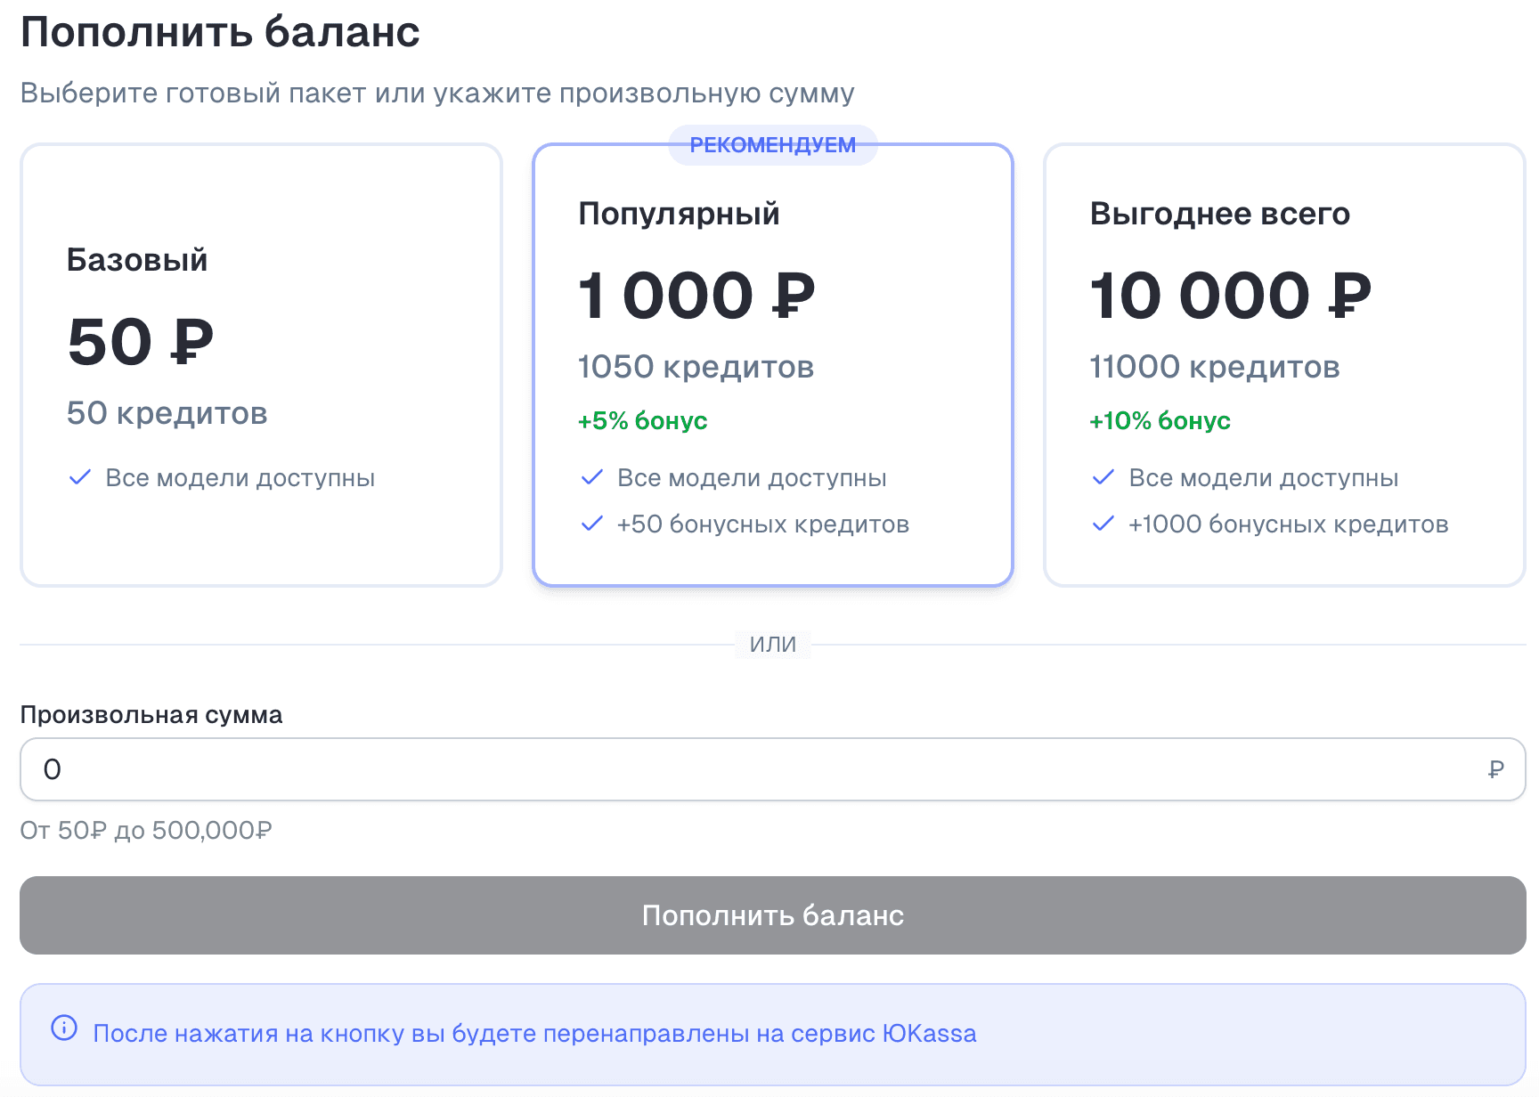Click the РЕКОМЕНДУЕМ badge
The image size is (1539, 1097).
[x=771, y=142]
